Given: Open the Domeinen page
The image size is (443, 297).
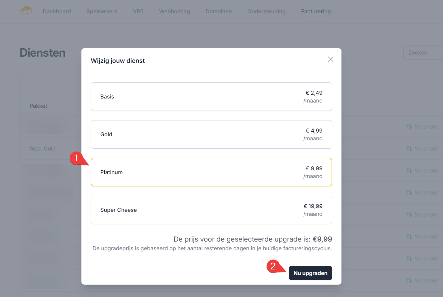Looking at the screenshot, I should 219,11.
